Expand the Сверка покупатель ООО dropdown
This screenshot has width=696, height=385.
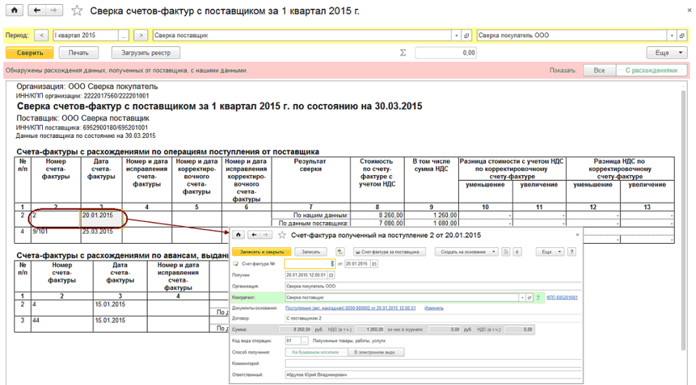pyautogui.click(x=672, y=35)
